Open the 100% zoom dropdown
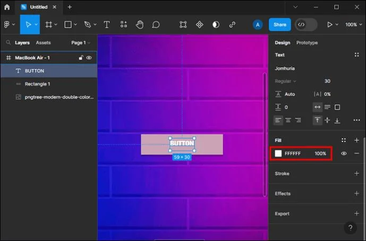 tap(354, 24)
